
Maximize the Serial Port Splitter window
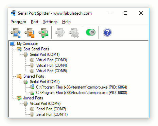[x=125, y=13]
